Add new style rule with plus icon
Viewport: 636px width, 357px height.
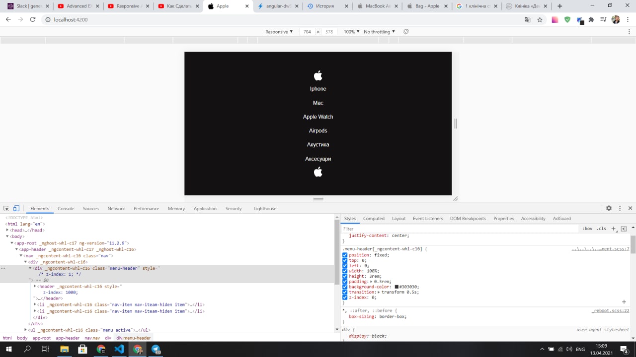pos(614,229)
